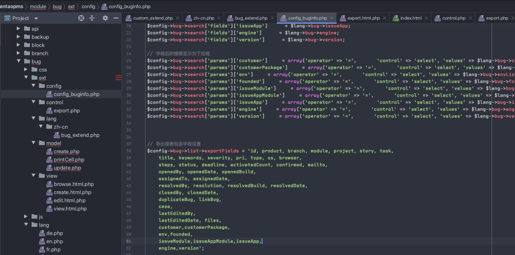Viewport: 515px width, 255px height.
Task: Select the config_buginfo.php editor tab
Action: [308, 18]
